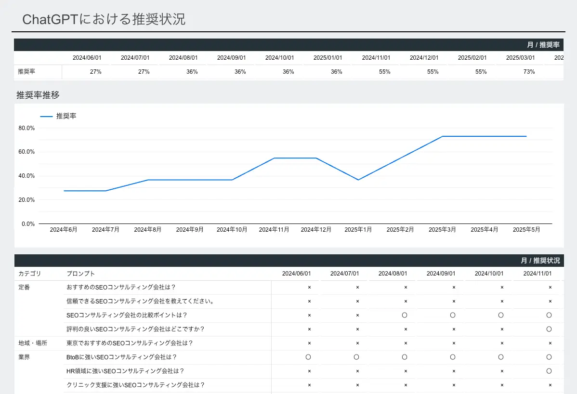Click the 2025年1月 x-axis label
The height and width of the screenshot is (394, 577).
[358, 230]
